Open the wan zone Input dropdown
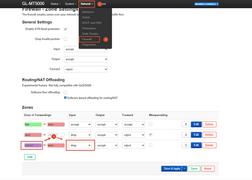Viewport: 252px width, 180px height. click(x=80, y=135)
